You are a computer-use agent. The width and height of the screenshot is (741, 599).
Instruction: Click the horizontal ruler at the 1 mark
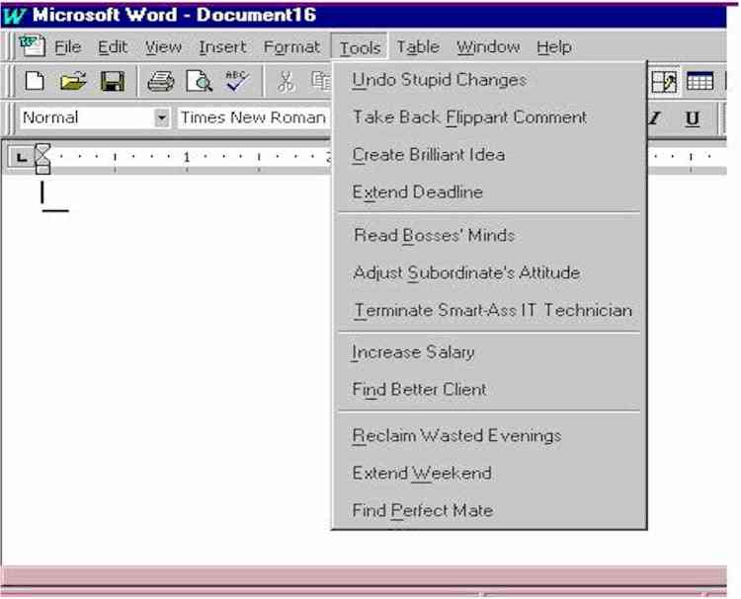[x=187, y=157]
